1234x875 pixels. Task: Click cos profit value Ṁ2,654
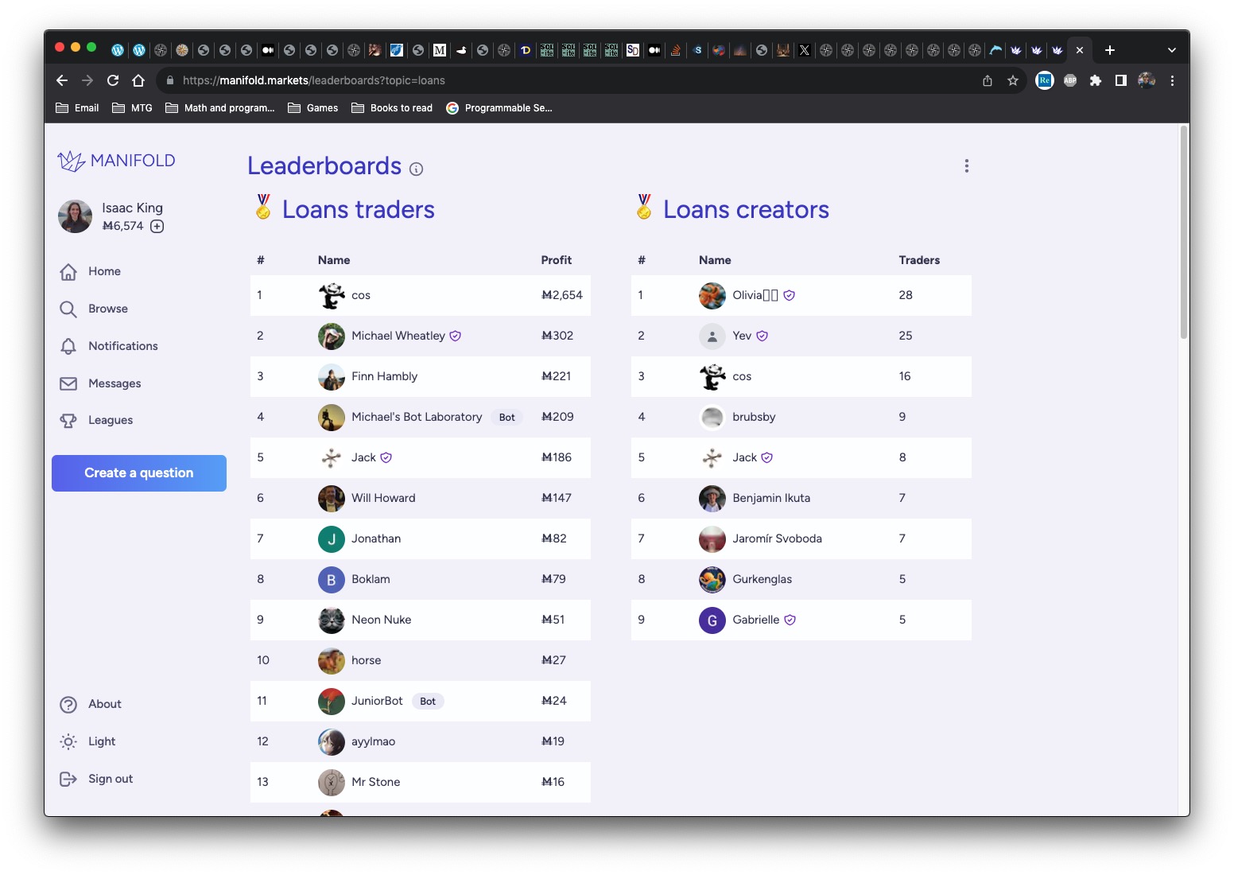(x=562, y=295)
